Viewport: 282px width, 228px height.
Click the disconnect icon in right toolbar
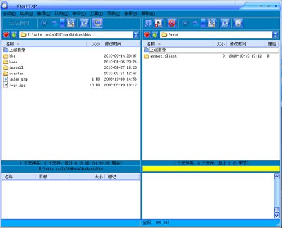[x=172, y=23]
